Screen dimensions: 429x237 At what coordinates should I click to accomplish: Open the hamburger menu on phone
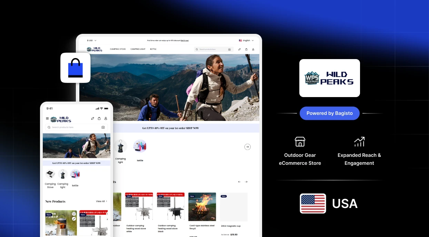47,118
